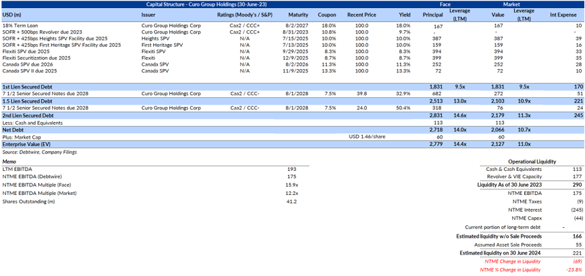Click the 2,513 face principal subtotal

436,100
